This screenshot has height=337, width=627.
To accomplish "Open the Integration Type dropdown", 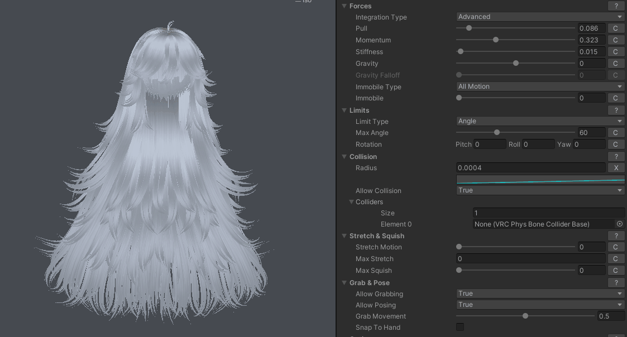I will [540, 17].
